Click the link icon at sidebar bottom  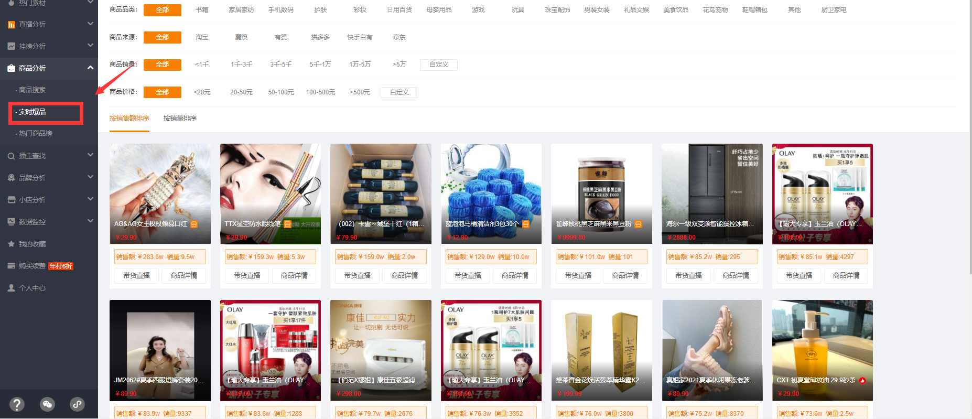click(x=77, y=404)
